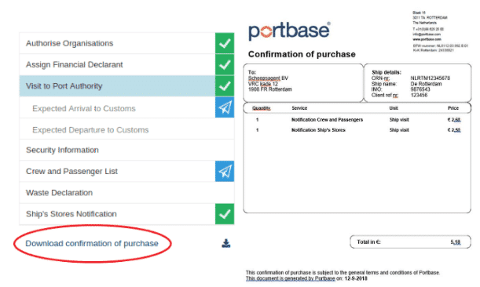Click green checkmark beside Visit to Port Authority
Screen dimensions: 480x287
point(225,86)
